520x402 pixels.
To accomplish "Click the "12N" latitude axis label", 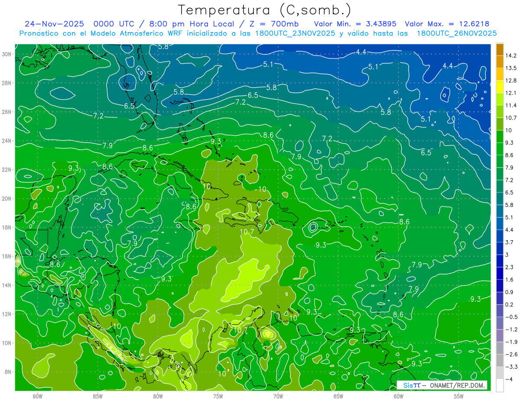I will pyautogui.click(x=7, y=314).
